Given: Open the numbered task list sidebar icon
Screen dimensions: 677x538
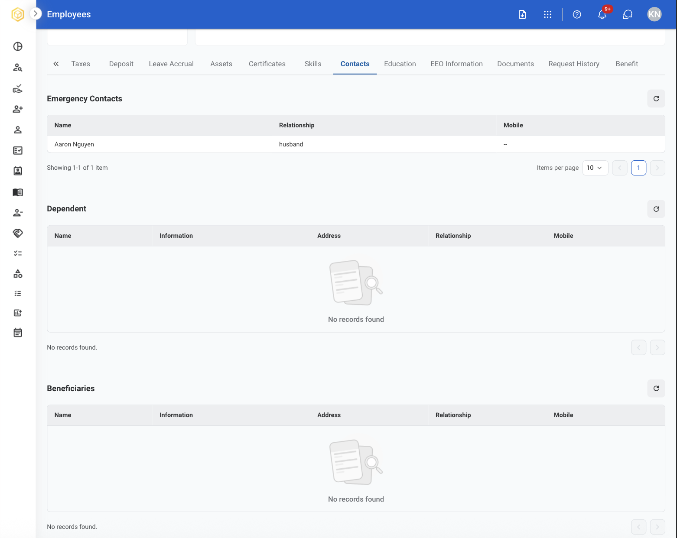Looking at the screenshot, I should tap(18, 294).
